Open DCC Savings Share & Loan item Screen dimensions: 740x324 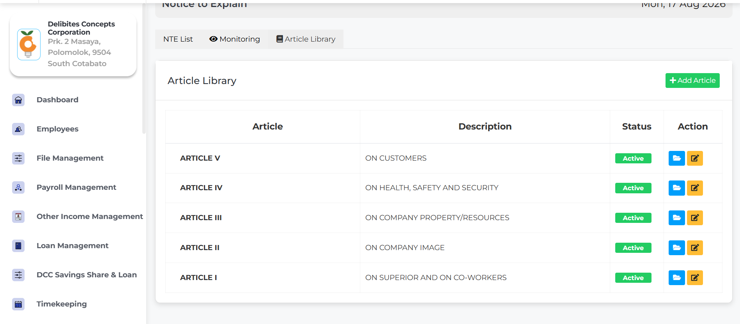pos(87,275)
